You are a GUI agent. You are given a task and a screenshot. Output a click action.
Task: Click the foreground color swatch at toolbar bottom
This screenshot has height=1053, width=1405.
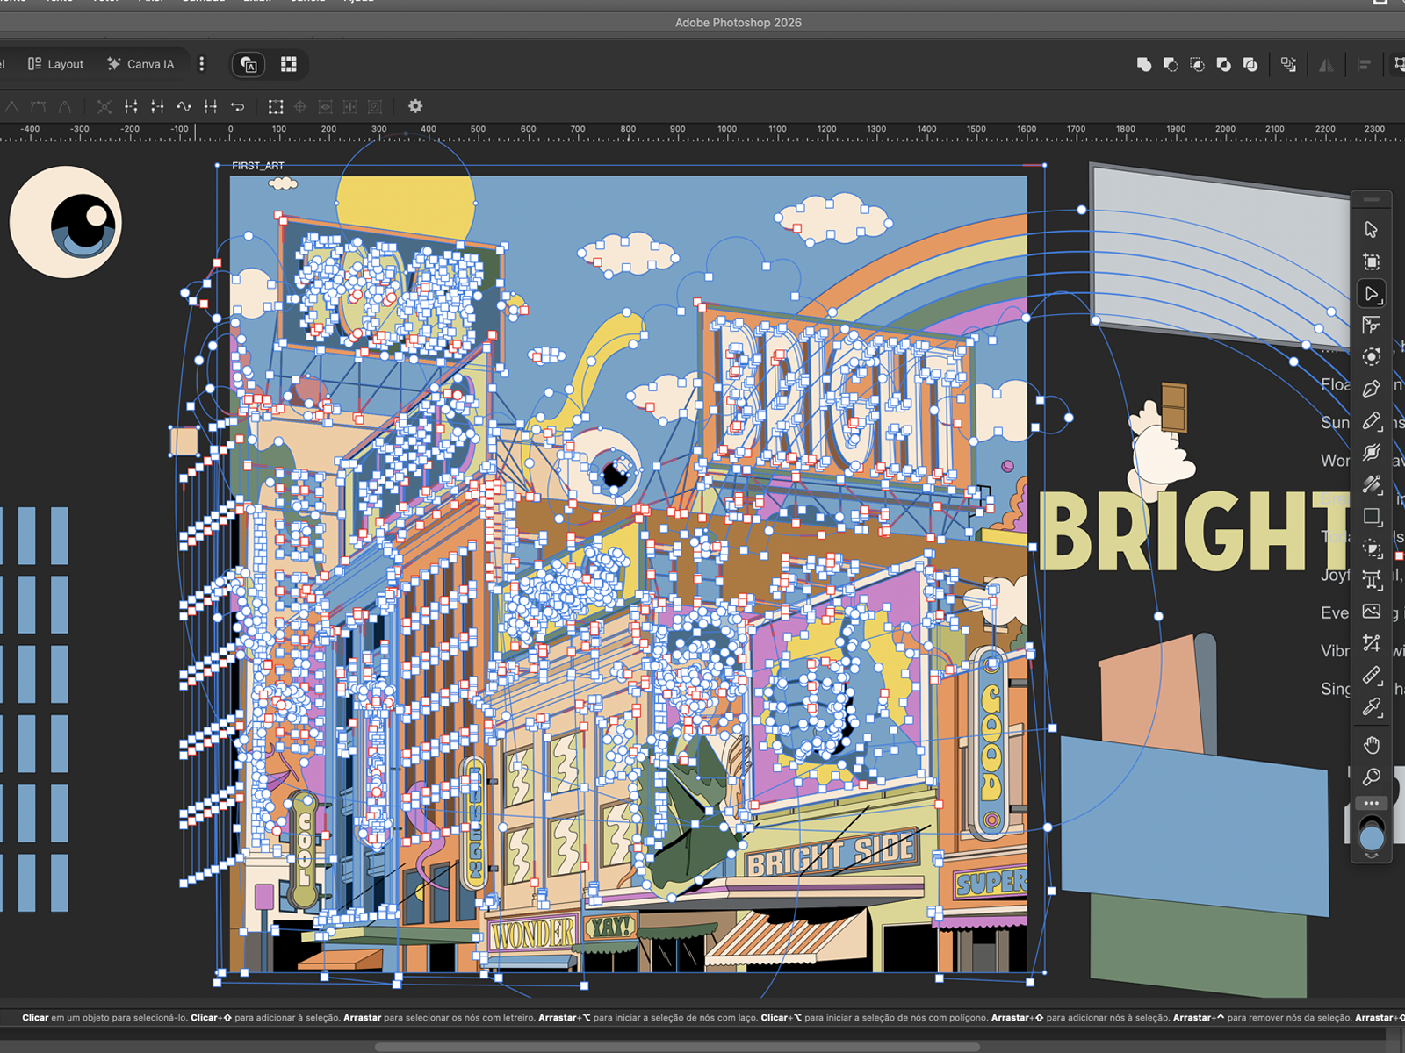point(1372,836)
